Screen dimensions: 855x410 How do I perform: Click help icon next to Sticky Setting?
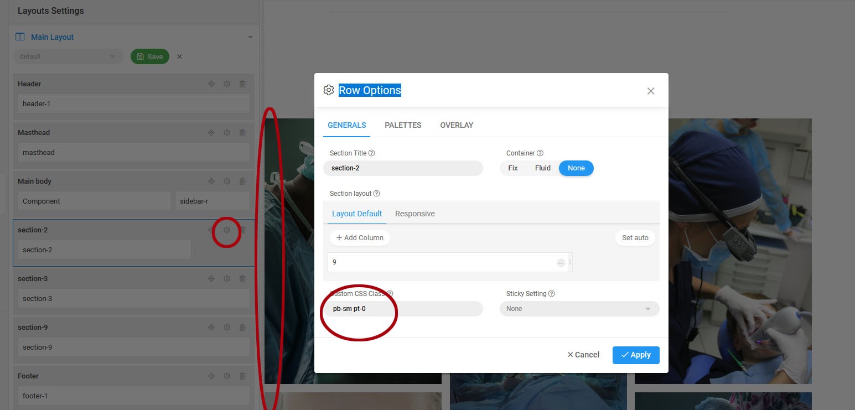(551, 294)
